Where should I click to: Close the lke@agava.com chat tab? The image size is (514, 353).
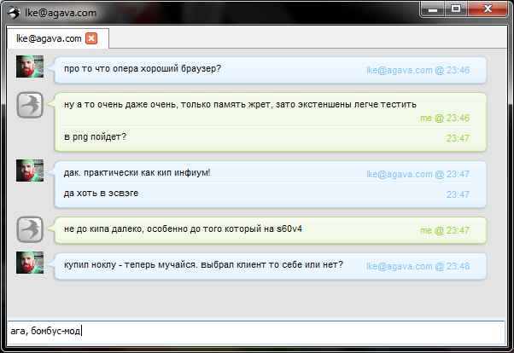(x=91, y=38)
